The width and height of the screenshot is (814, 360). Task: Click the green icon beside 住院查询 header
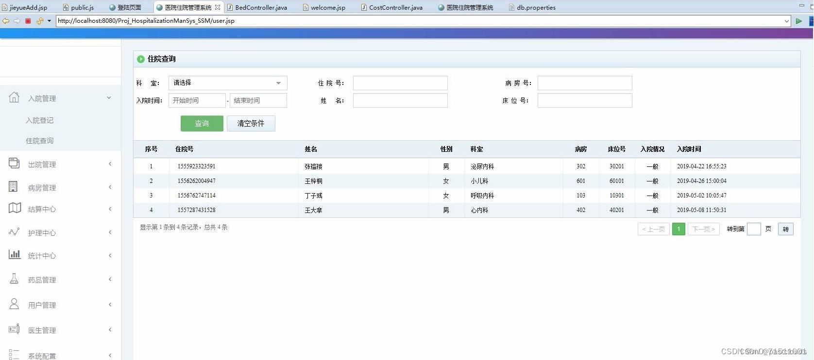pyautogui.click(x=140, y=59)
